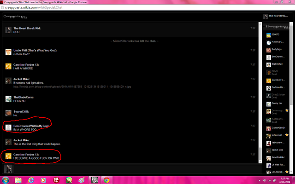Show hidden system tray icons arrow
This screenshot has height=184, width=295.
(x=260, y=180)
